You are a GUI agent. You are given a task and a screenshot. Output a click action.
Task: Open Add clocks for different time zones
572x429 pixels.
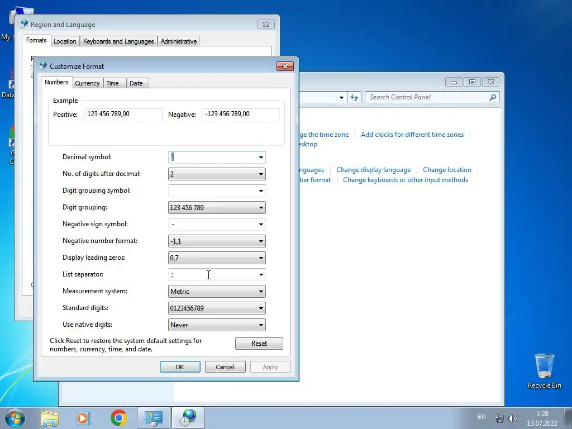412,135
